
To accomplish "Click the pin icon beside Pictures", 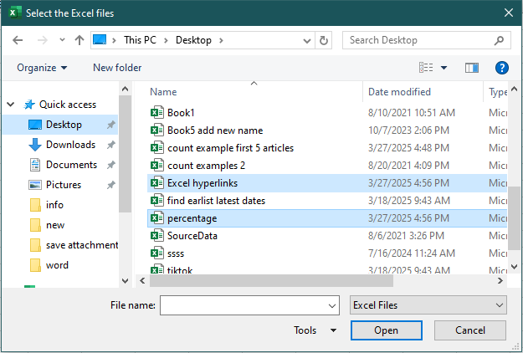I will tap(110, 185).
